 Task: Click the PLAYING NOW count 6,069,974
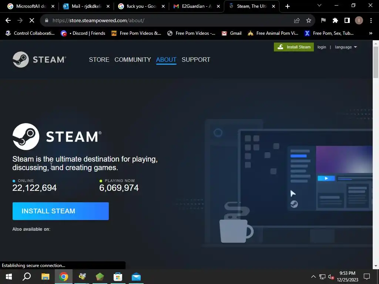(x=119, y=188)
